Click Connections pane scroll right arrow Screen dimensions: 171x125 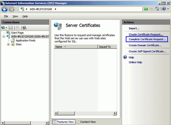coord(47,123)
